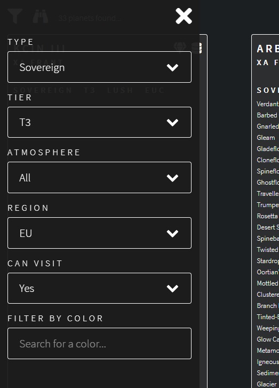Open the Atmosphere dropdown set to All
The height and width of the screenshot is (388, 279).
[x=99, y=177]
